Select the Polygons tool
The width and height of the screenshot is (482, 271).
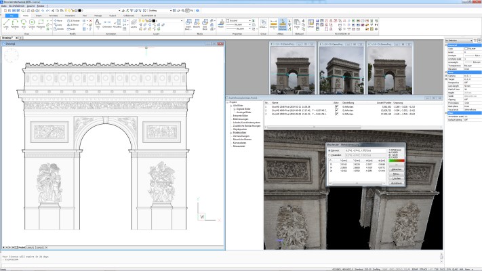click(41, 24)
